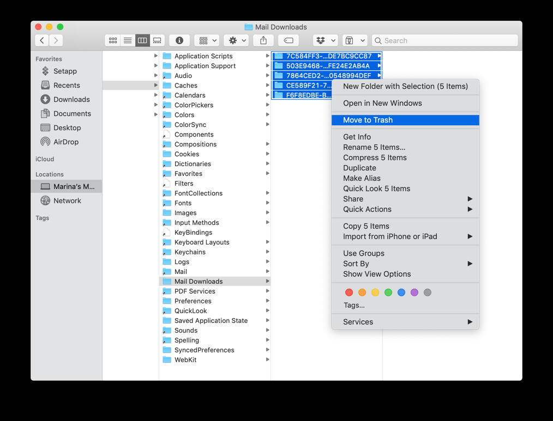Screen dimensions: 553x421
Task: Select Recents in the sidebar
Action: click(66, 85)
